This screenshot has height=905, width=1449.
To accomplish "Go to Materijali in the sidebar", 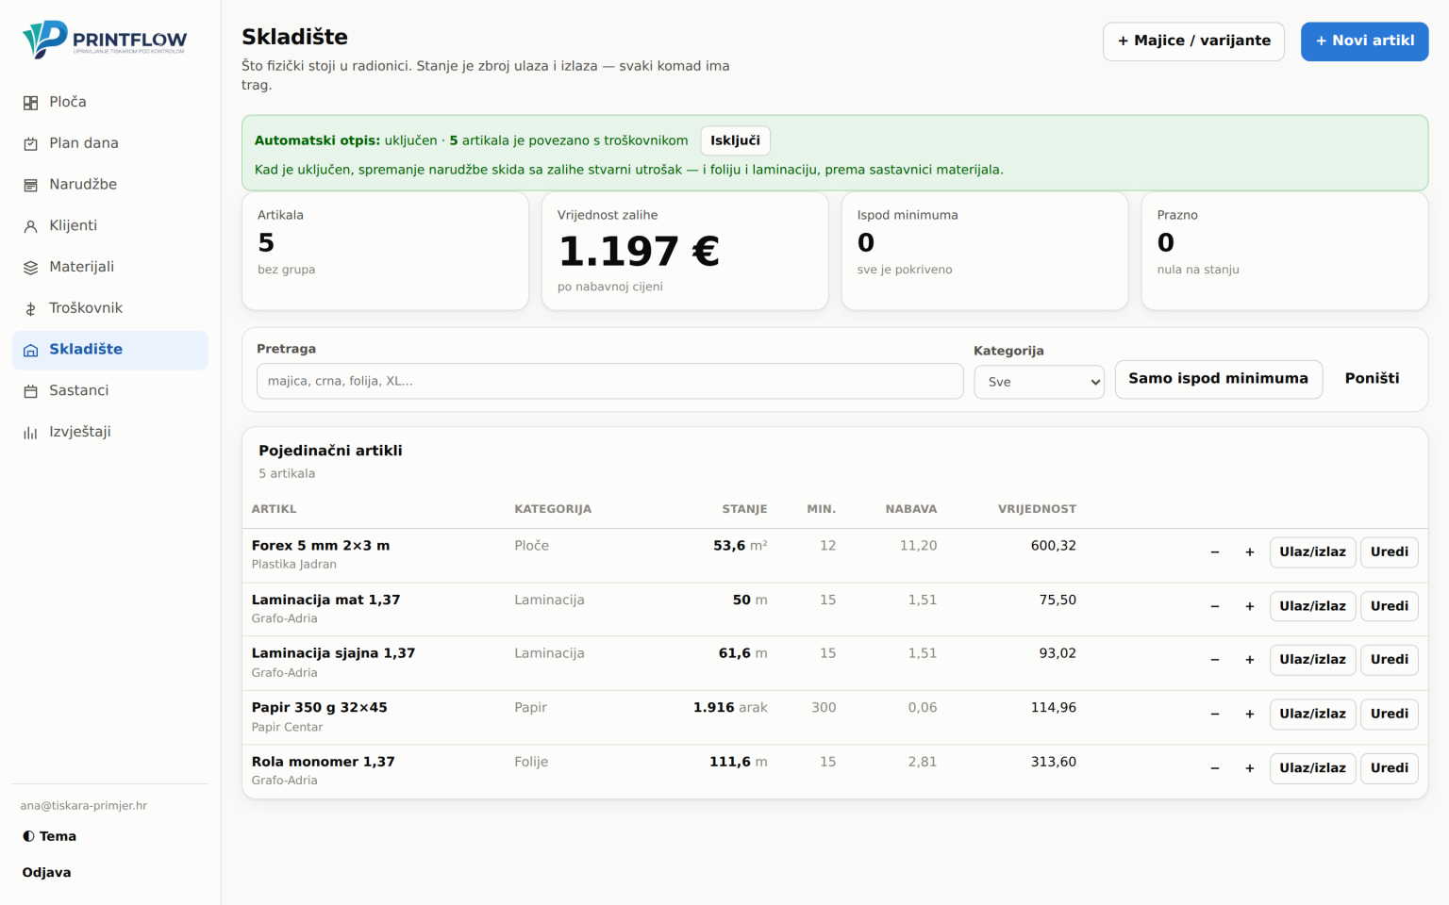I will click(x=110, y=267).
